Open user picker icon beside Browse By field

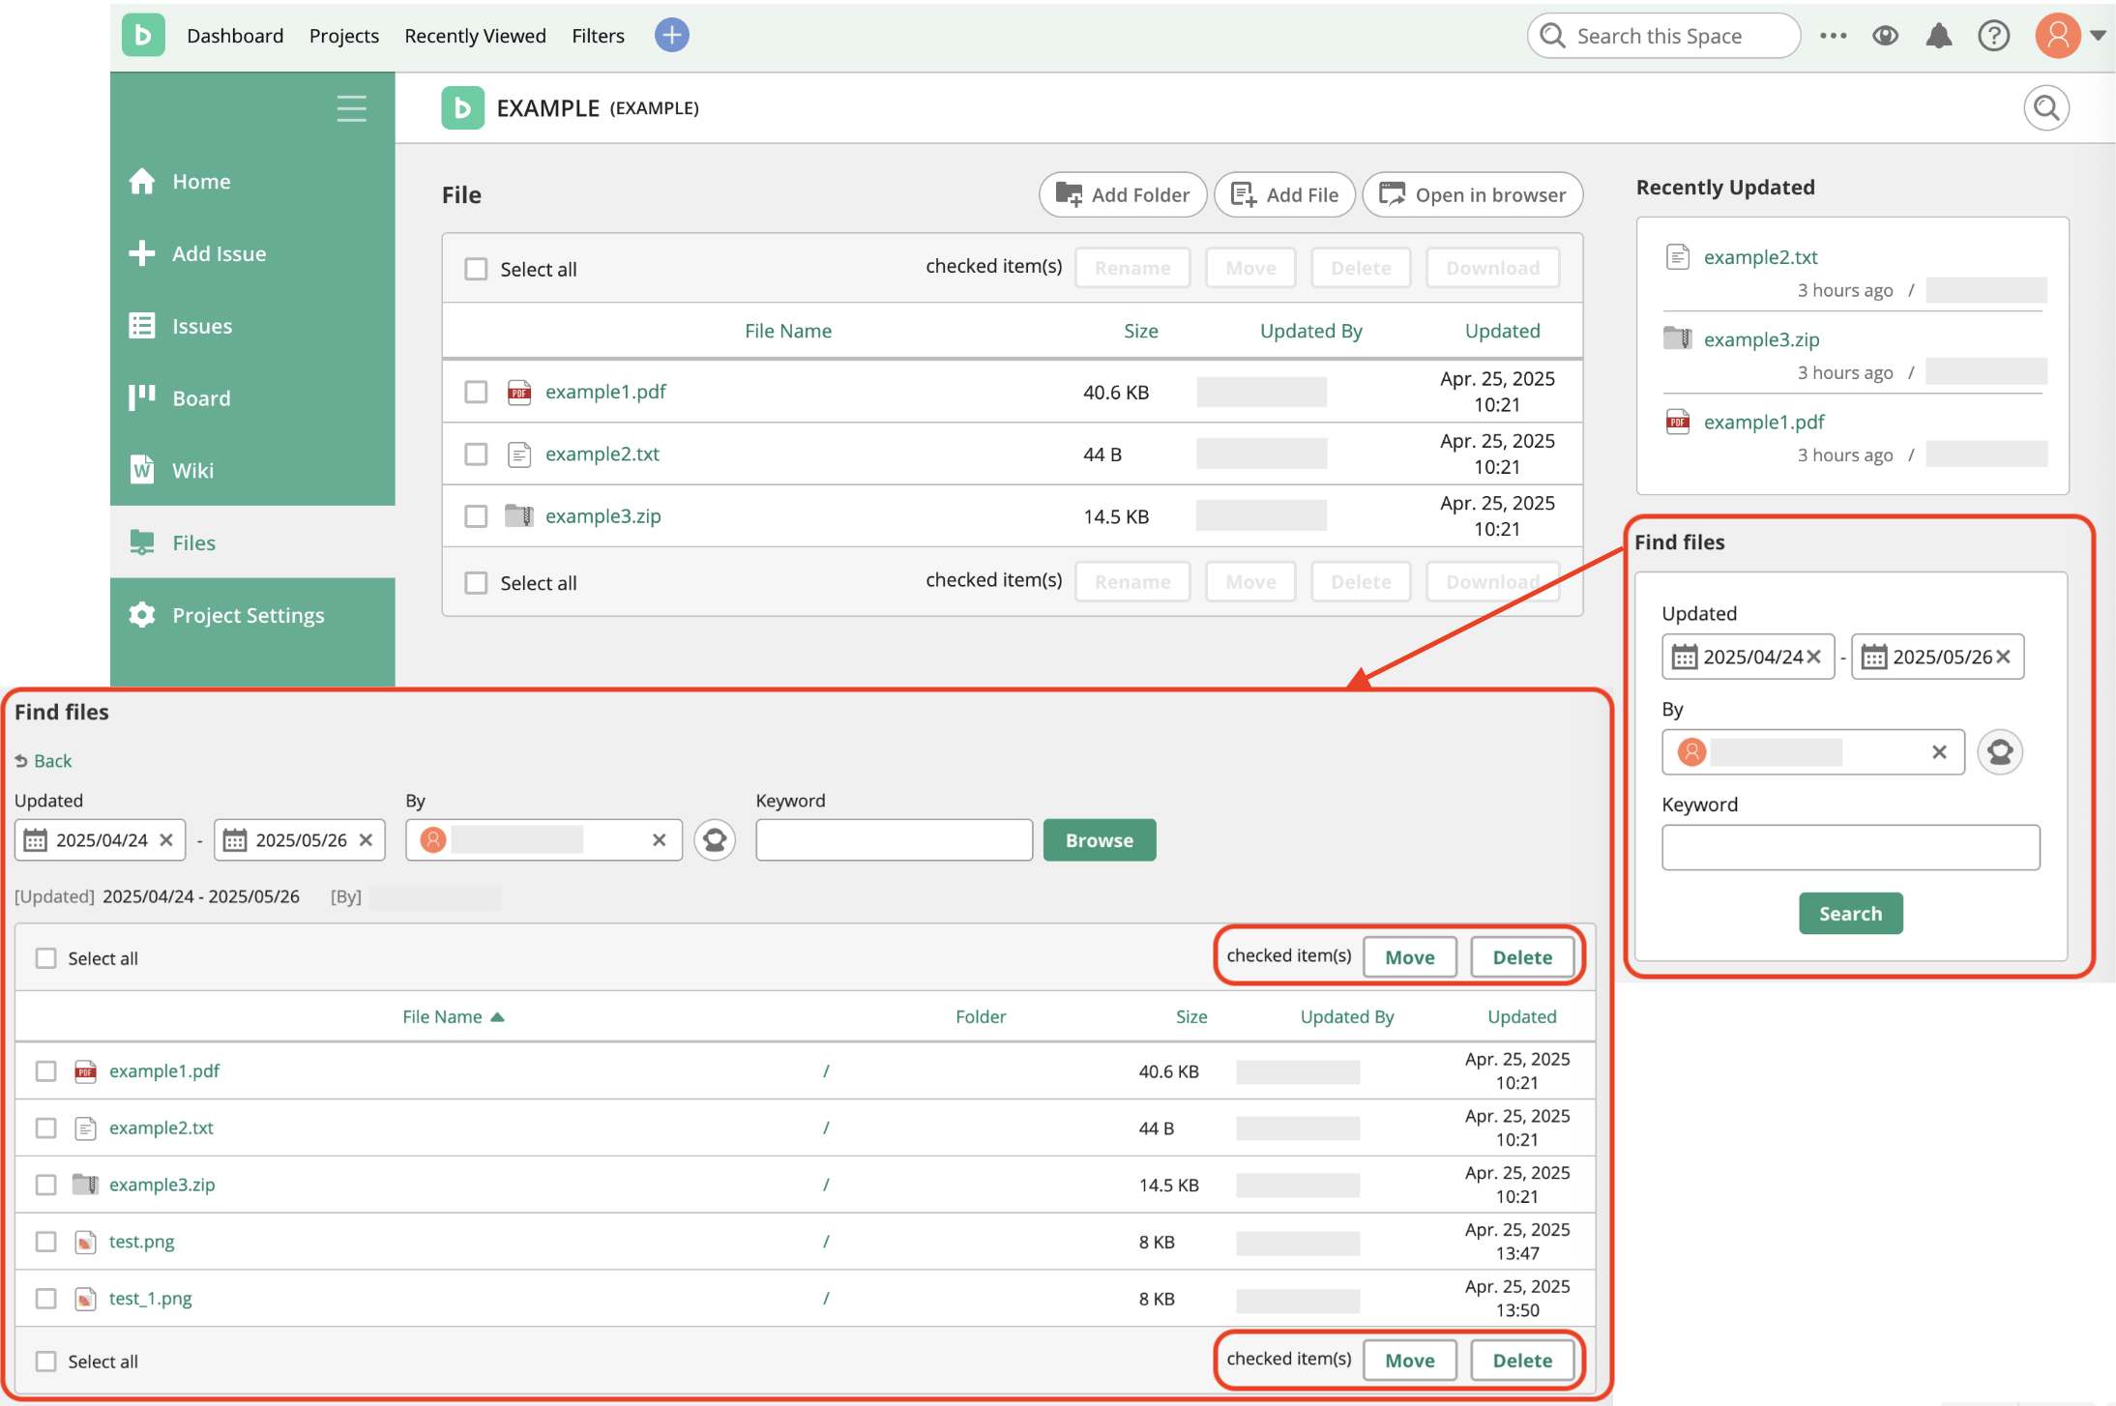pos(714,839)
